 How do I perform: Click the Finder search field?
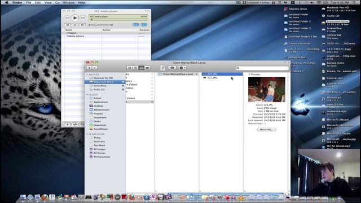pyautogui.click(x=262, y=68)
